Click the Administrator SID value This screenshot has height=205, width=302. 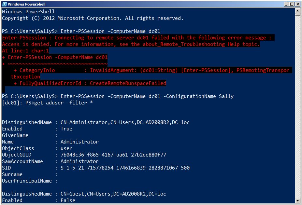pyautogui.click(x=125, y=168)
